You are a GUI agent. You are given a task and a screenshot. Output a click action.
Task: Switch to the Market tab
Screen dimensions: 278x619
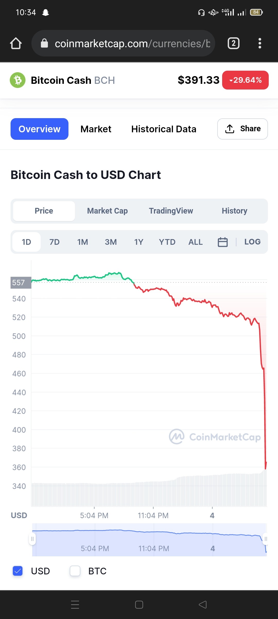(96, 129)
